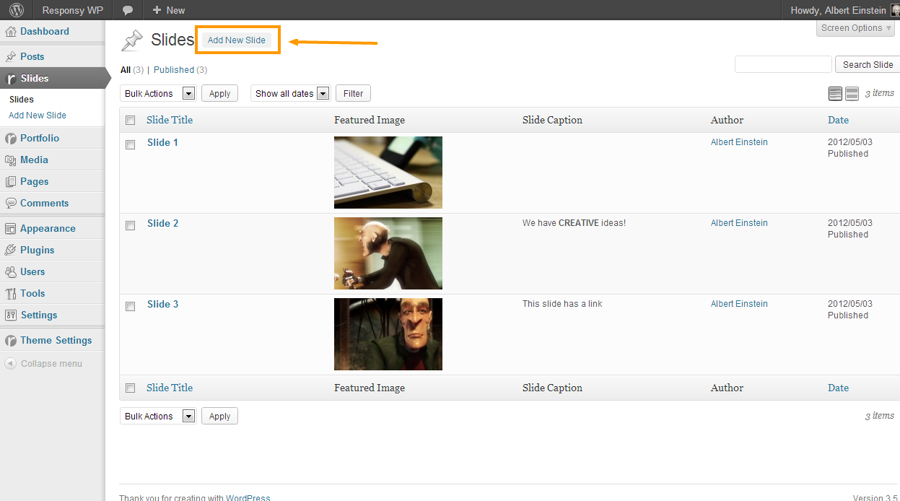
Task: Open the comments bubble icon in admin bar
Action: point(128,10)
